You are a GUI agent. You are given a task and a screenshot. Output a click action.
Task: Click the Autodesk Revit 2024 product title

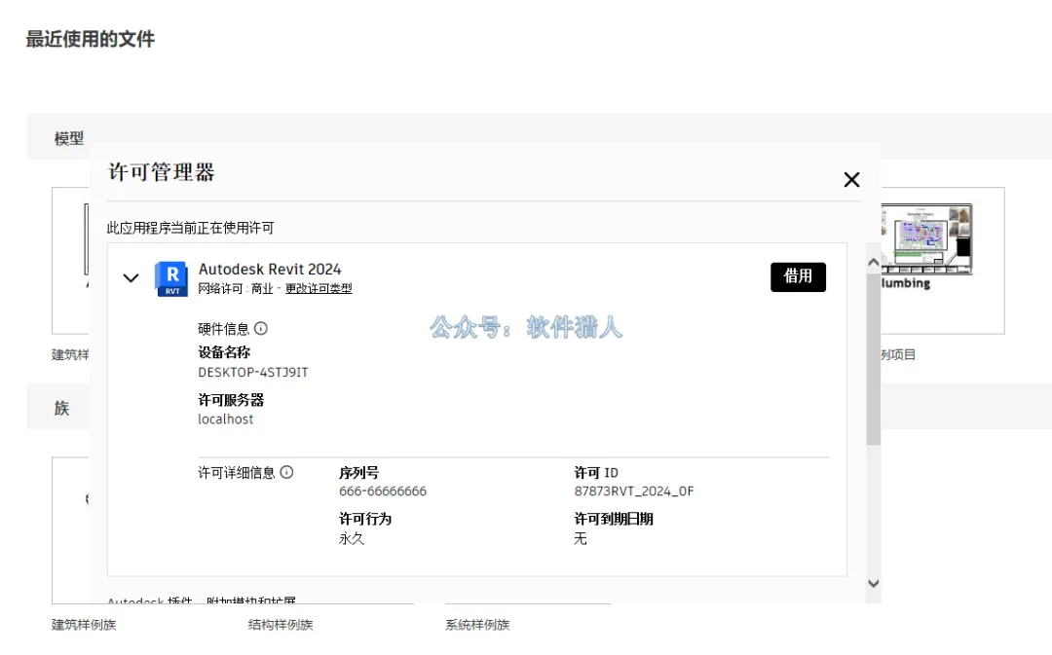click(270, 270)
